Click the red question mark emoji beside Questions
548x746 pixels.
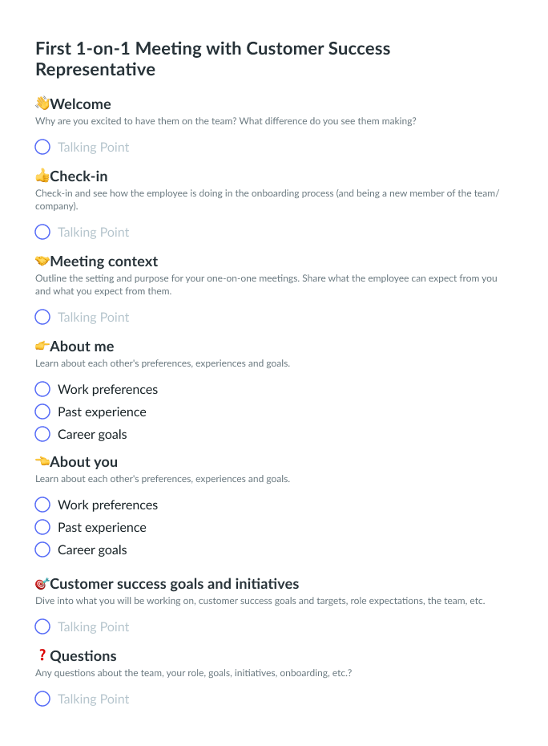tap(42, 655)
